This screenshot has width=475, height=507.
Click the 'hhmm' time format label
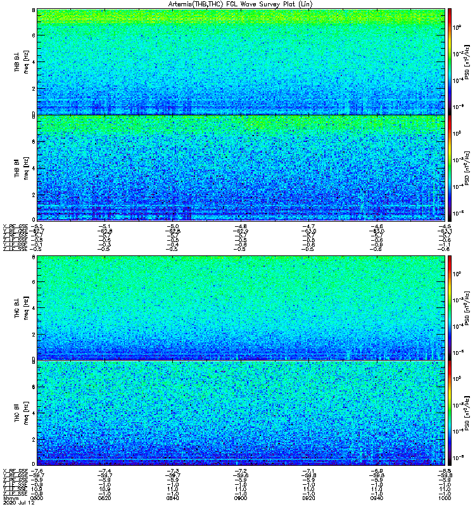(11, 499)
